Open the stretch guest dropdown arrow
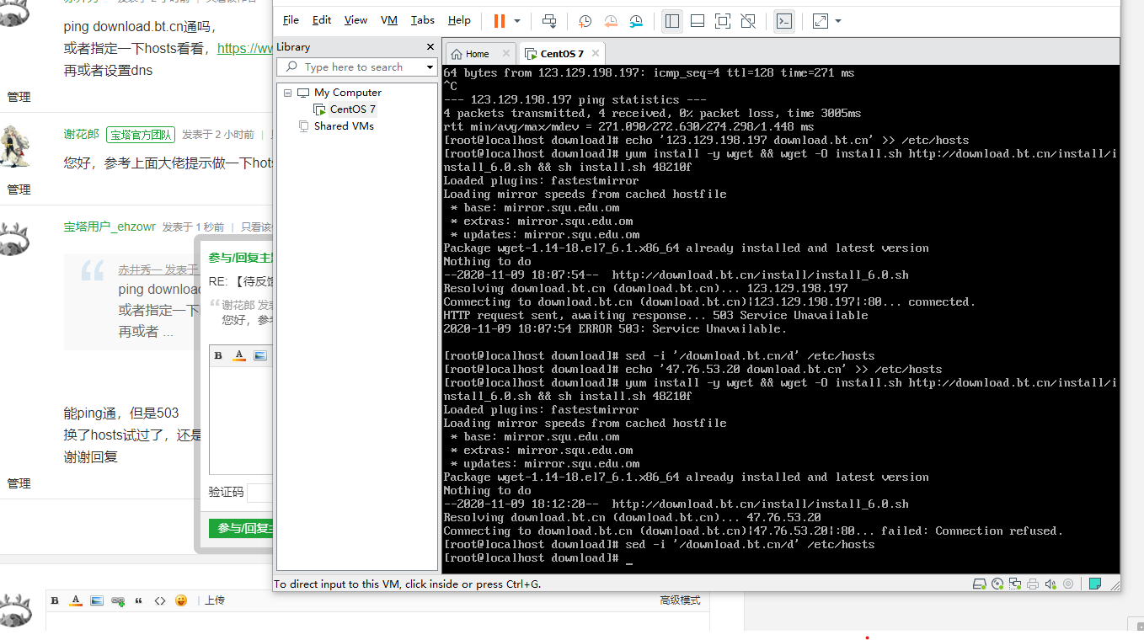Image resolution: width=1144 pixels, height=640 pixels. 837,20
